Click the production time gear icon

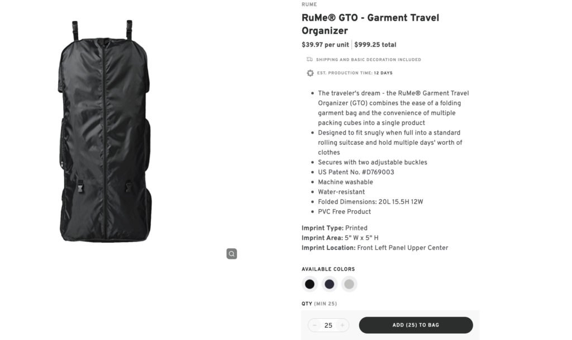[x=309, y=73]
